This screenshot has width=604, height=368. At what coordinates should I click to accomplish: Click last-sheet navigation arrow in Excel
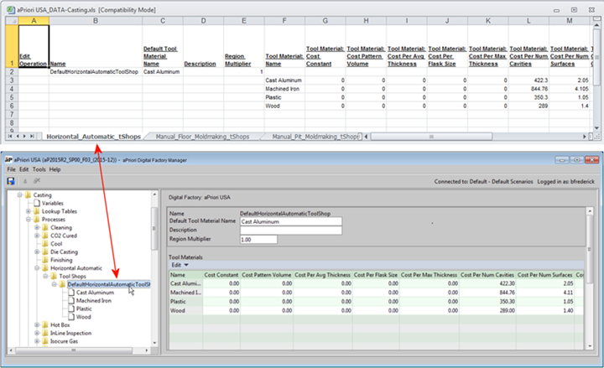click(x=33, y=137)
